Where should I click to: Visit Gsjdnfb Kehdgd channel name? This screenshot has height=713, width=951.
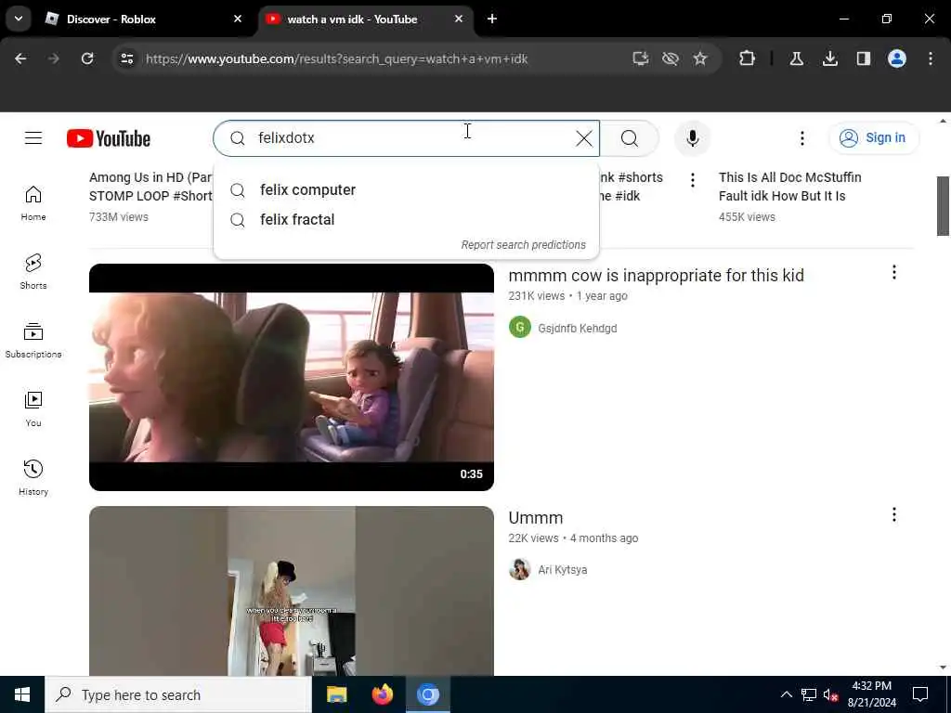coord(578,328)
